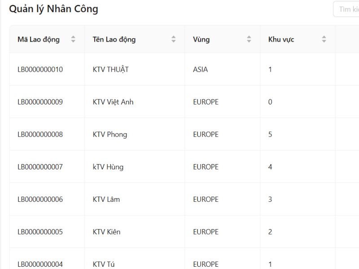Click the ASIA region cell
Screen dimensions: 359x269
click(200, 69)
